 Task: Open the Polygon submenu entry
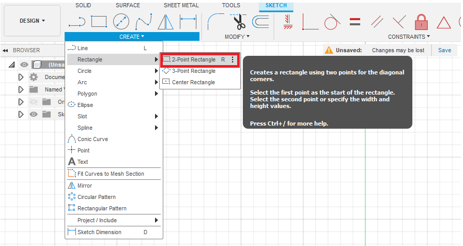click(114, 94)
